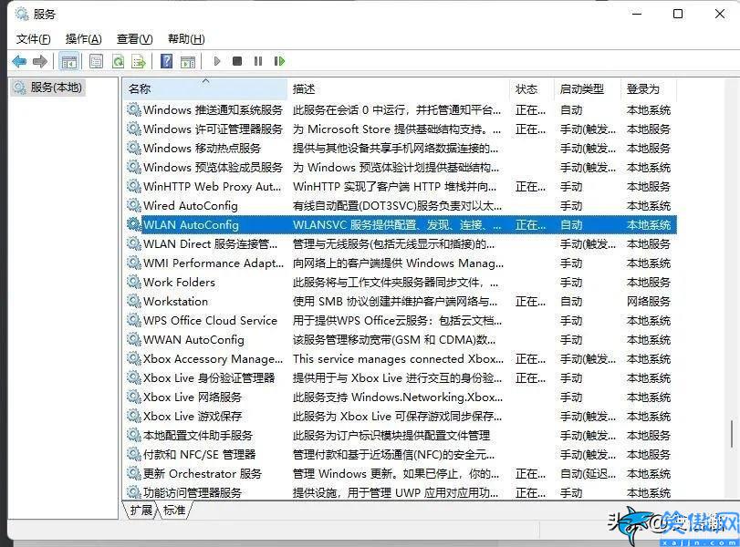
Task: Open the Help toolbar icon
Action: (167, 61)
